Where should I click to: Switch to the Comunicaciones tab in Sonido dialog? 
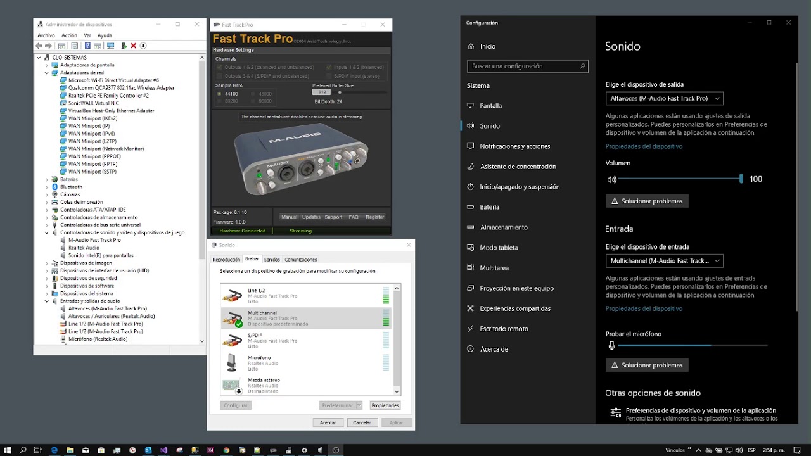coord(301,260)
